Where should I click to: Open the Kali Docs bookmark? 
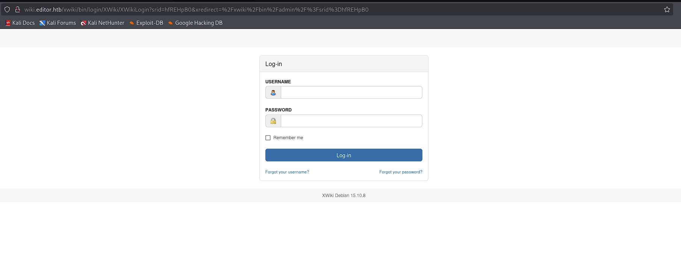(x=20, y=23)
